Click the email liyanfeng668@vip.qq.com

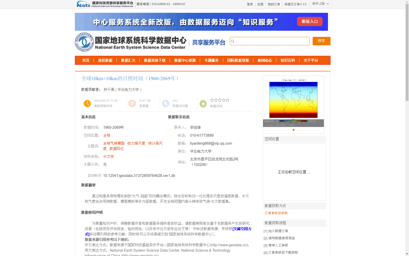click(211, 143)
